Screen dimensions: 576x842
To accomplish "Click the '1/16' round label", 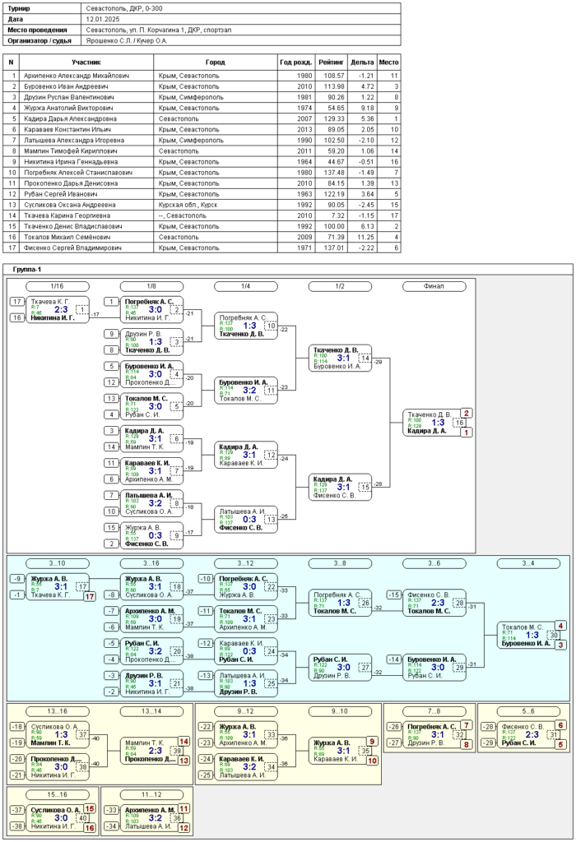I will (58, 286).
